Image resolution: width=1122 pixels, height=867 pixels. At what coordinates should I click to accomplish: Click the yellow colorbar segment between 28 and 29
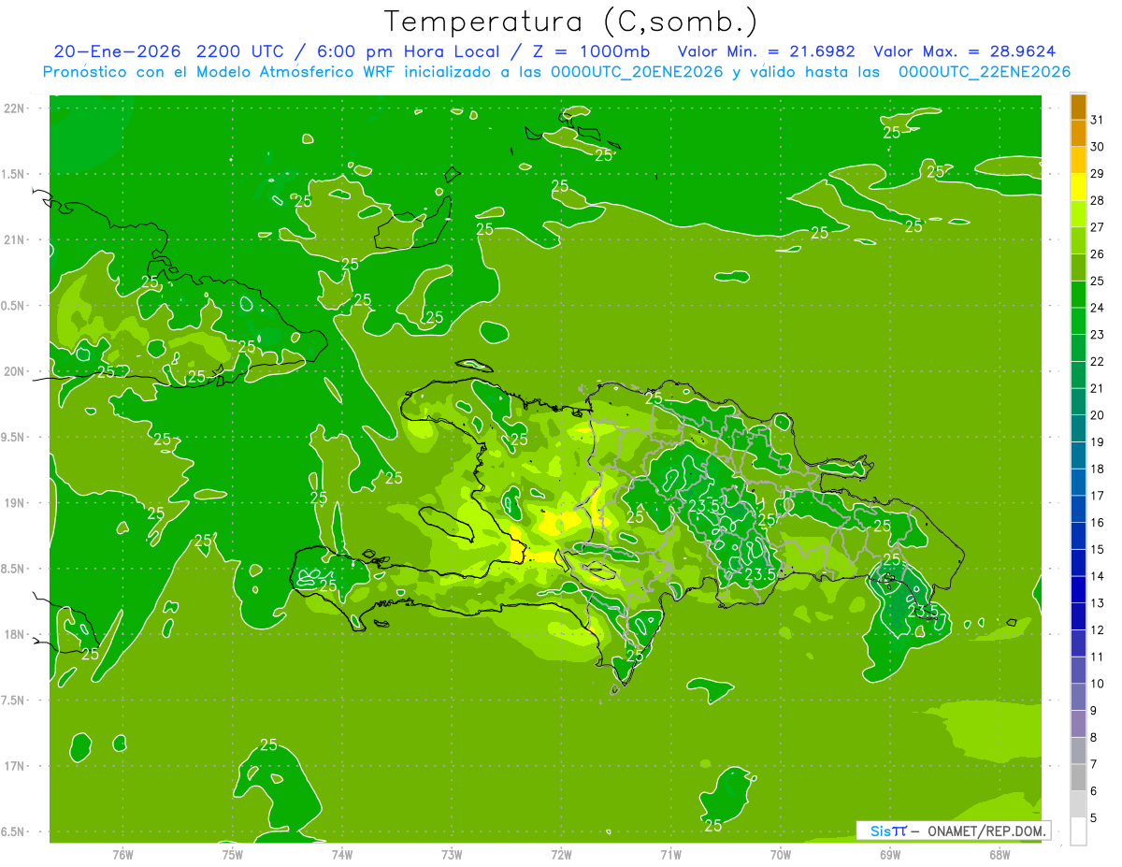click(1078, 187)
